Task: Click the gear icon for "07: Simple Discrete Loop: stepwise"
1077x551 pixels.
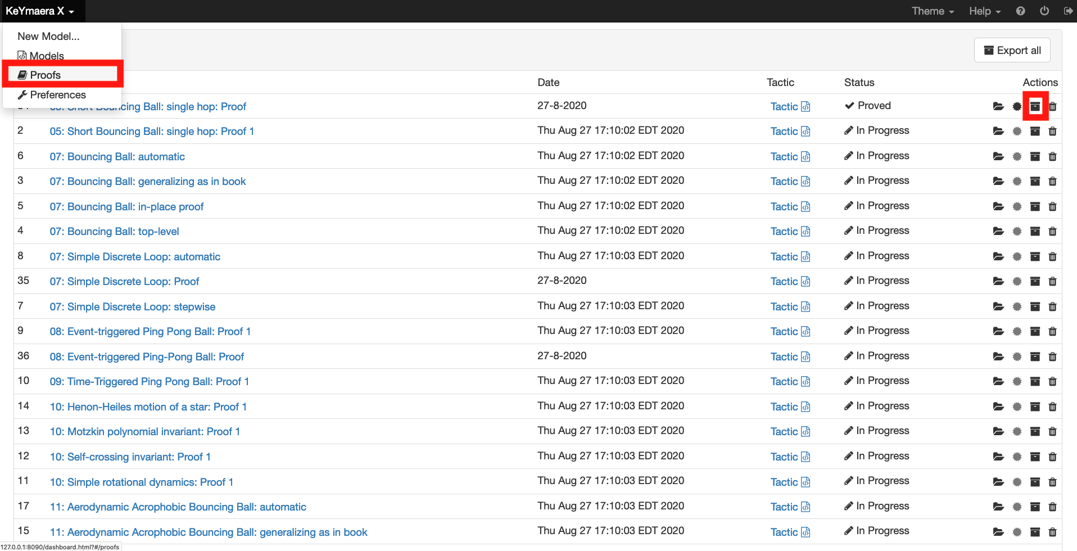Action: [1017, 306]
